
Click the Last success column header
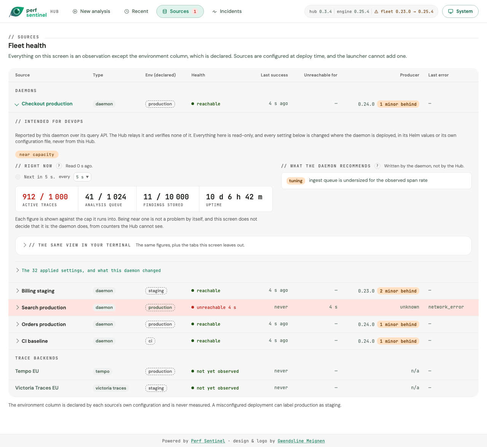(274, 75)
